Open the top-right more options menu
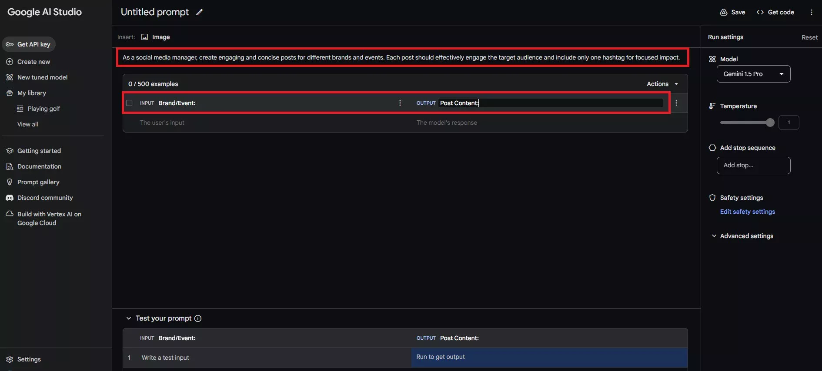 point(811,12)
